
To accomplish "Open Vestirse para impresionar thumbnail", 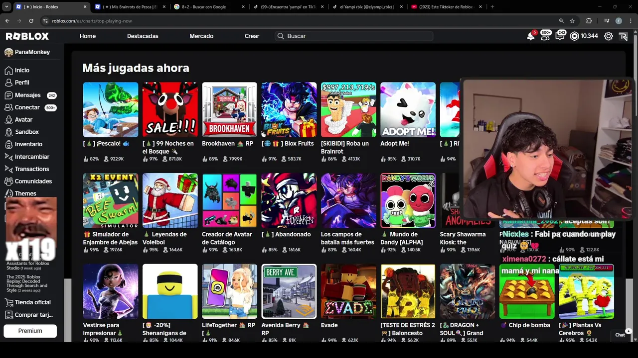I will [x=111, y=291].
